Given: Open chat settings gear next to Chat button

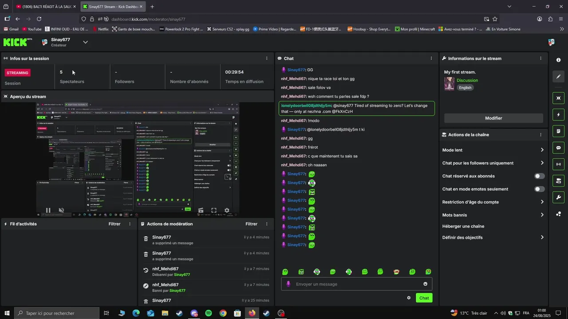Looking at the screenshot, I should [x=409, y=298].
